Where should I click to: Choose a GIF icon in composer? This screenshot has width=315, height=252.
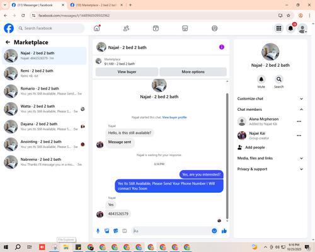pyautogui.click(x=125, y=231)
